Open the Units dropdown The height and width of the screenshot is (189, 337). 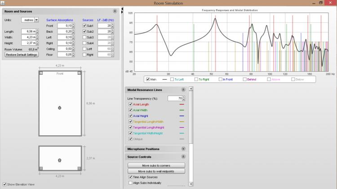(36, 20)
